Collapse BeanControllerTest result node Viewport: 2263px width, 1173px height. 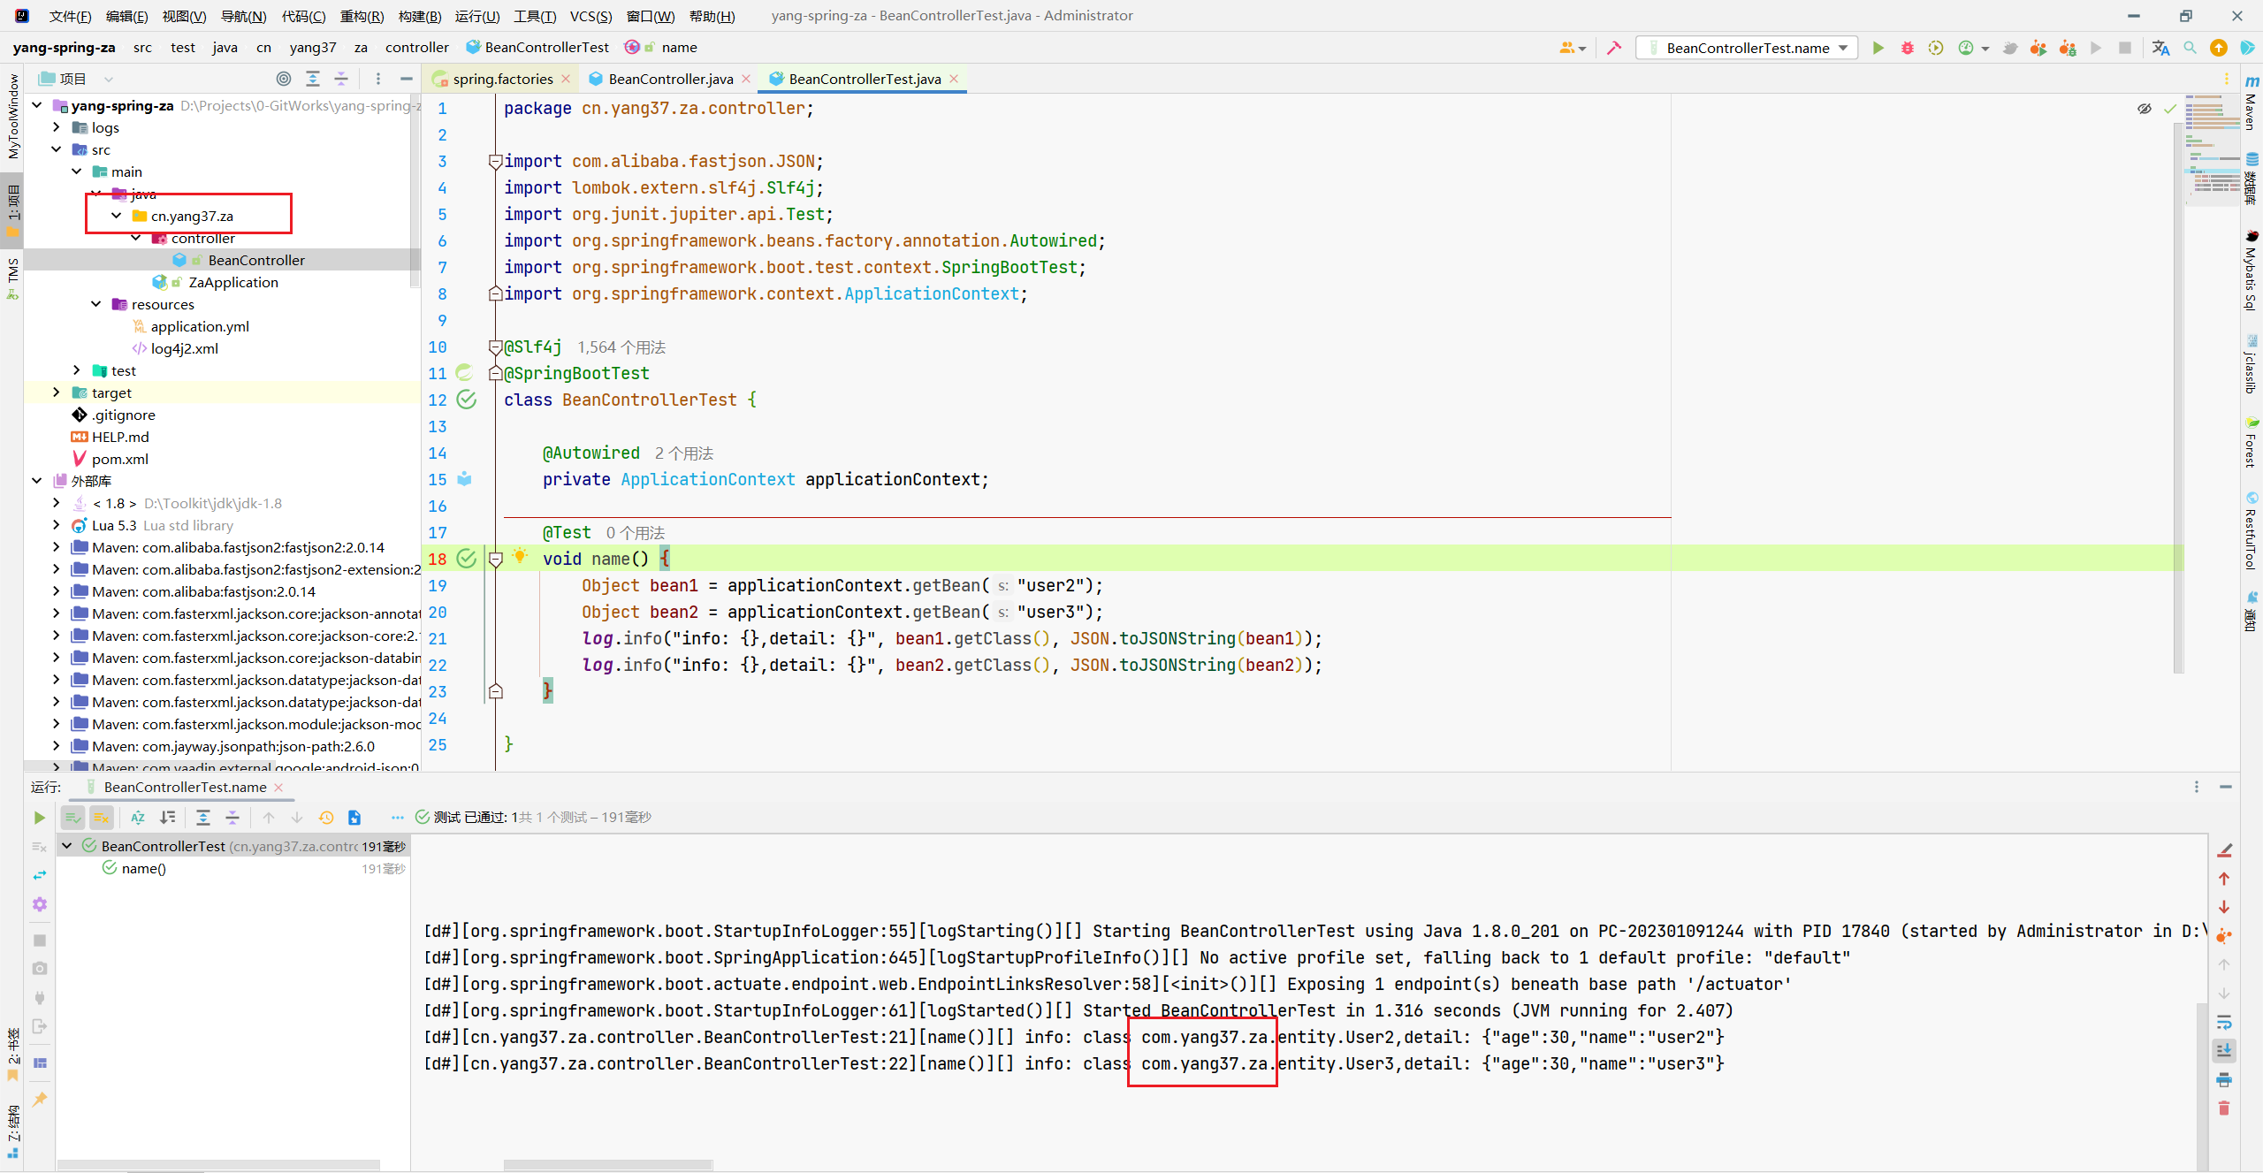pos(67,846)
